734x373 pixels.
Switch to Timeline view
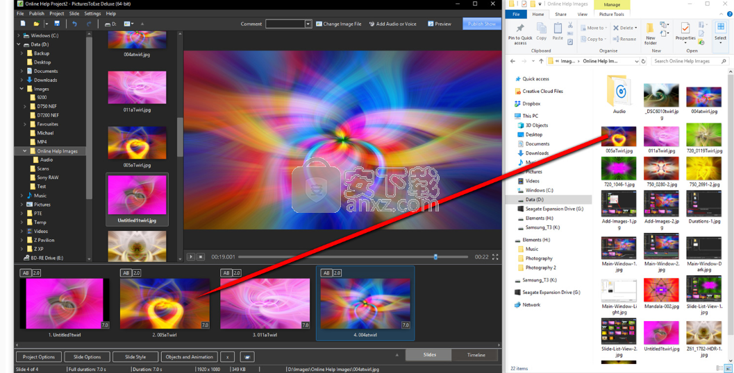476,355
